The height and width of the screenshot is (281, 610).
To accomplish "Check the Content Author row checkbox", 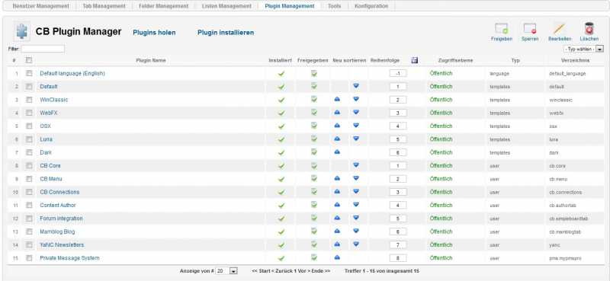I will pyautogui.click(x=29, y=205).
